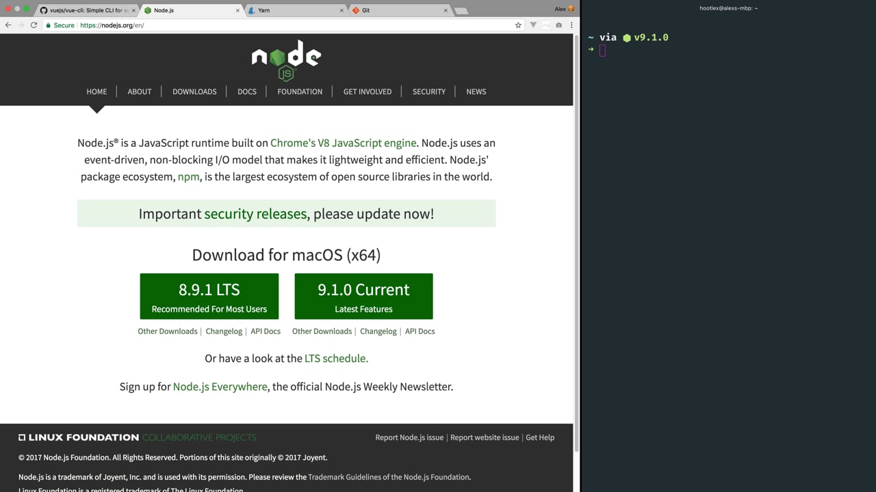The height and width of the screenshot is (492, 876).
Task: Click the Secure padlock site info
Action: 60,25
